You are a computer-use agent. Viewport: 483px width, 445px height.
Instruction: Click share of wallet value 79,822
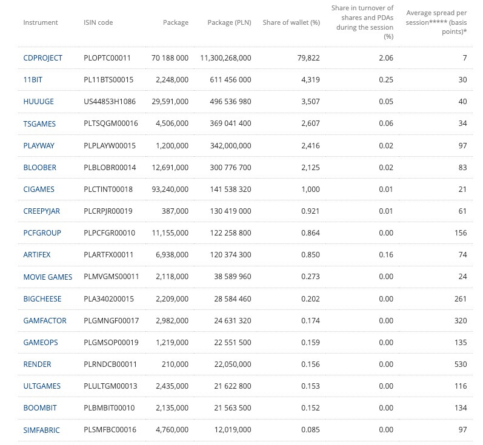pyautogui.click(x=308, y=58)
